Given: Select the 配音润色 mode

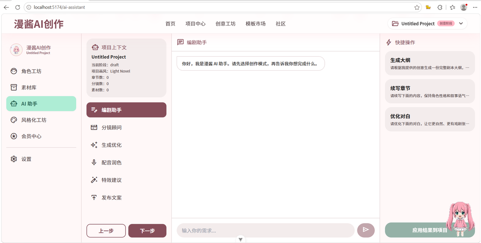Looking at the screenshot, I should pyautogui.click(x=126, y=163).
